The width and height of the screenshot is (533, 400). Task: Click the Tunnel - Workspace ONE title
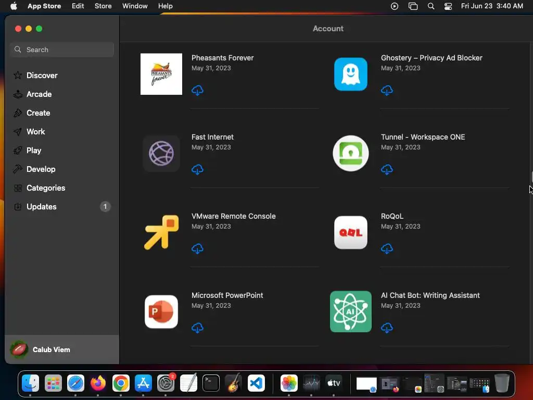[423, 137]
